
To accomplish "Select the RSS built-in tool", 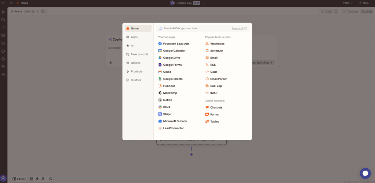I will (x=211, y=65).
